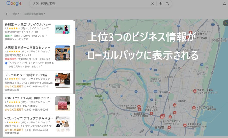Start voice search with microphone icon

pos(161,4)
